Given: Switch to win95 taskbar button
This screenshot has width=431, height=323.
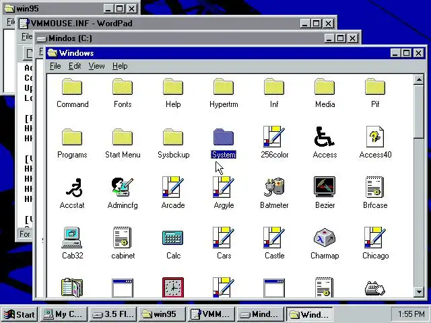Looking at the screenshot, I should pyautogui.click(x=162, y=314).
